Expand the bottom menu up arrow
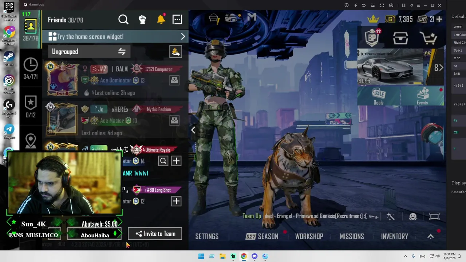This screenshot has width=466, height=262. point(431,237)
